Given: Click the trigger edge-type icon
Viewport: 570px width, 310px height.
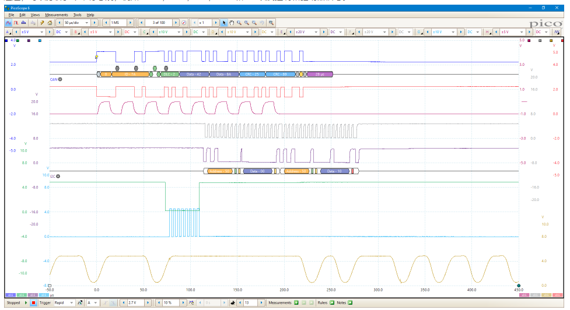Looking at the screenshot, I should click(80, 302).
